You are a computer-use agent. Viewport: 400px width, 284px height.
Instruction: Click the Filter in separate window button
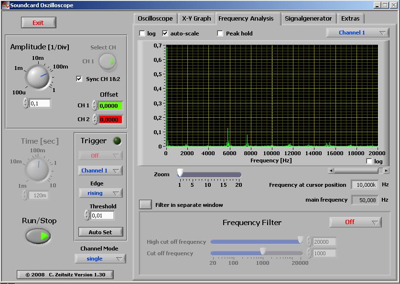(145, 204)
